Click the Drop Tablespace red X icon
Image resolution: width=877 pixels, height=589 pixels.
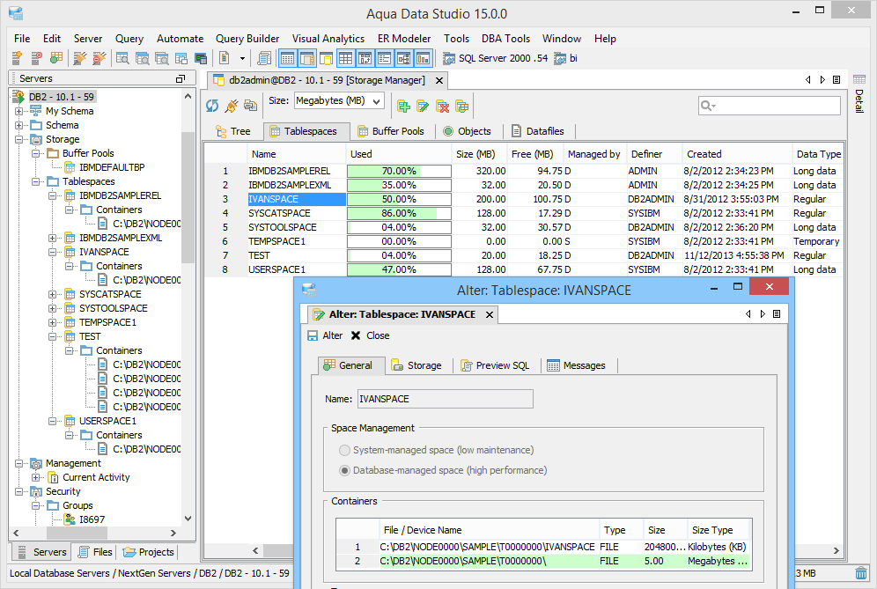pos(442,106)
